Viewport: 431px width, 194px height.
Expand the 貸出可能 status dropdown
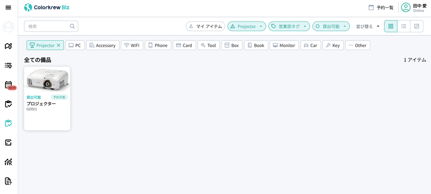[x=331, y=26]
